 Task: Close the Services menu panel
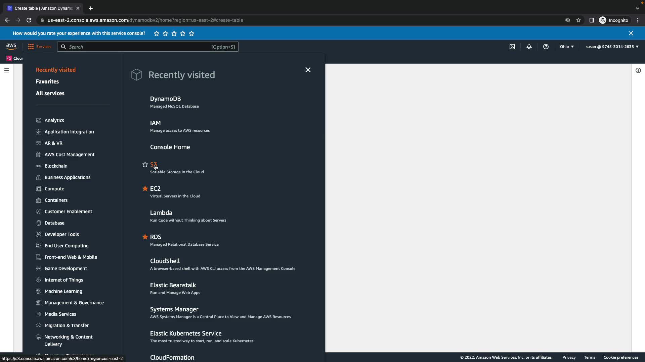coord(308,70)
